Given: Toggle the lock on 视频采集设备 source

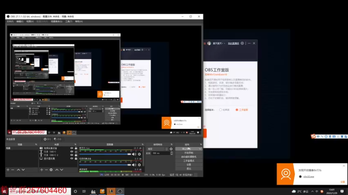Looking at the screenshot, I should [x=76, y=148].
